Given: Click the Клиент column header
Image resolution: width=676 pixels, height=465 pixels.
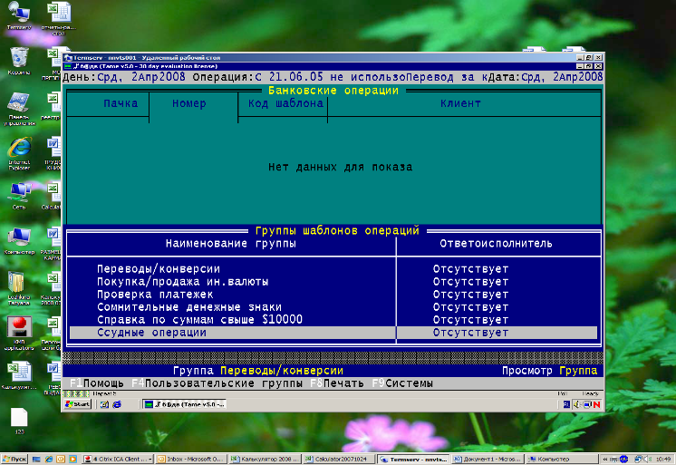Looking at the screenshot, I should click(x=460, y=103).
